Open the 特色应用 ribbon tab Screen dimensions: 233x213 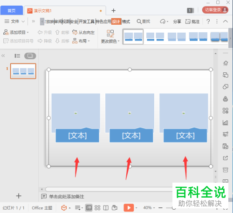click(103, 21)
